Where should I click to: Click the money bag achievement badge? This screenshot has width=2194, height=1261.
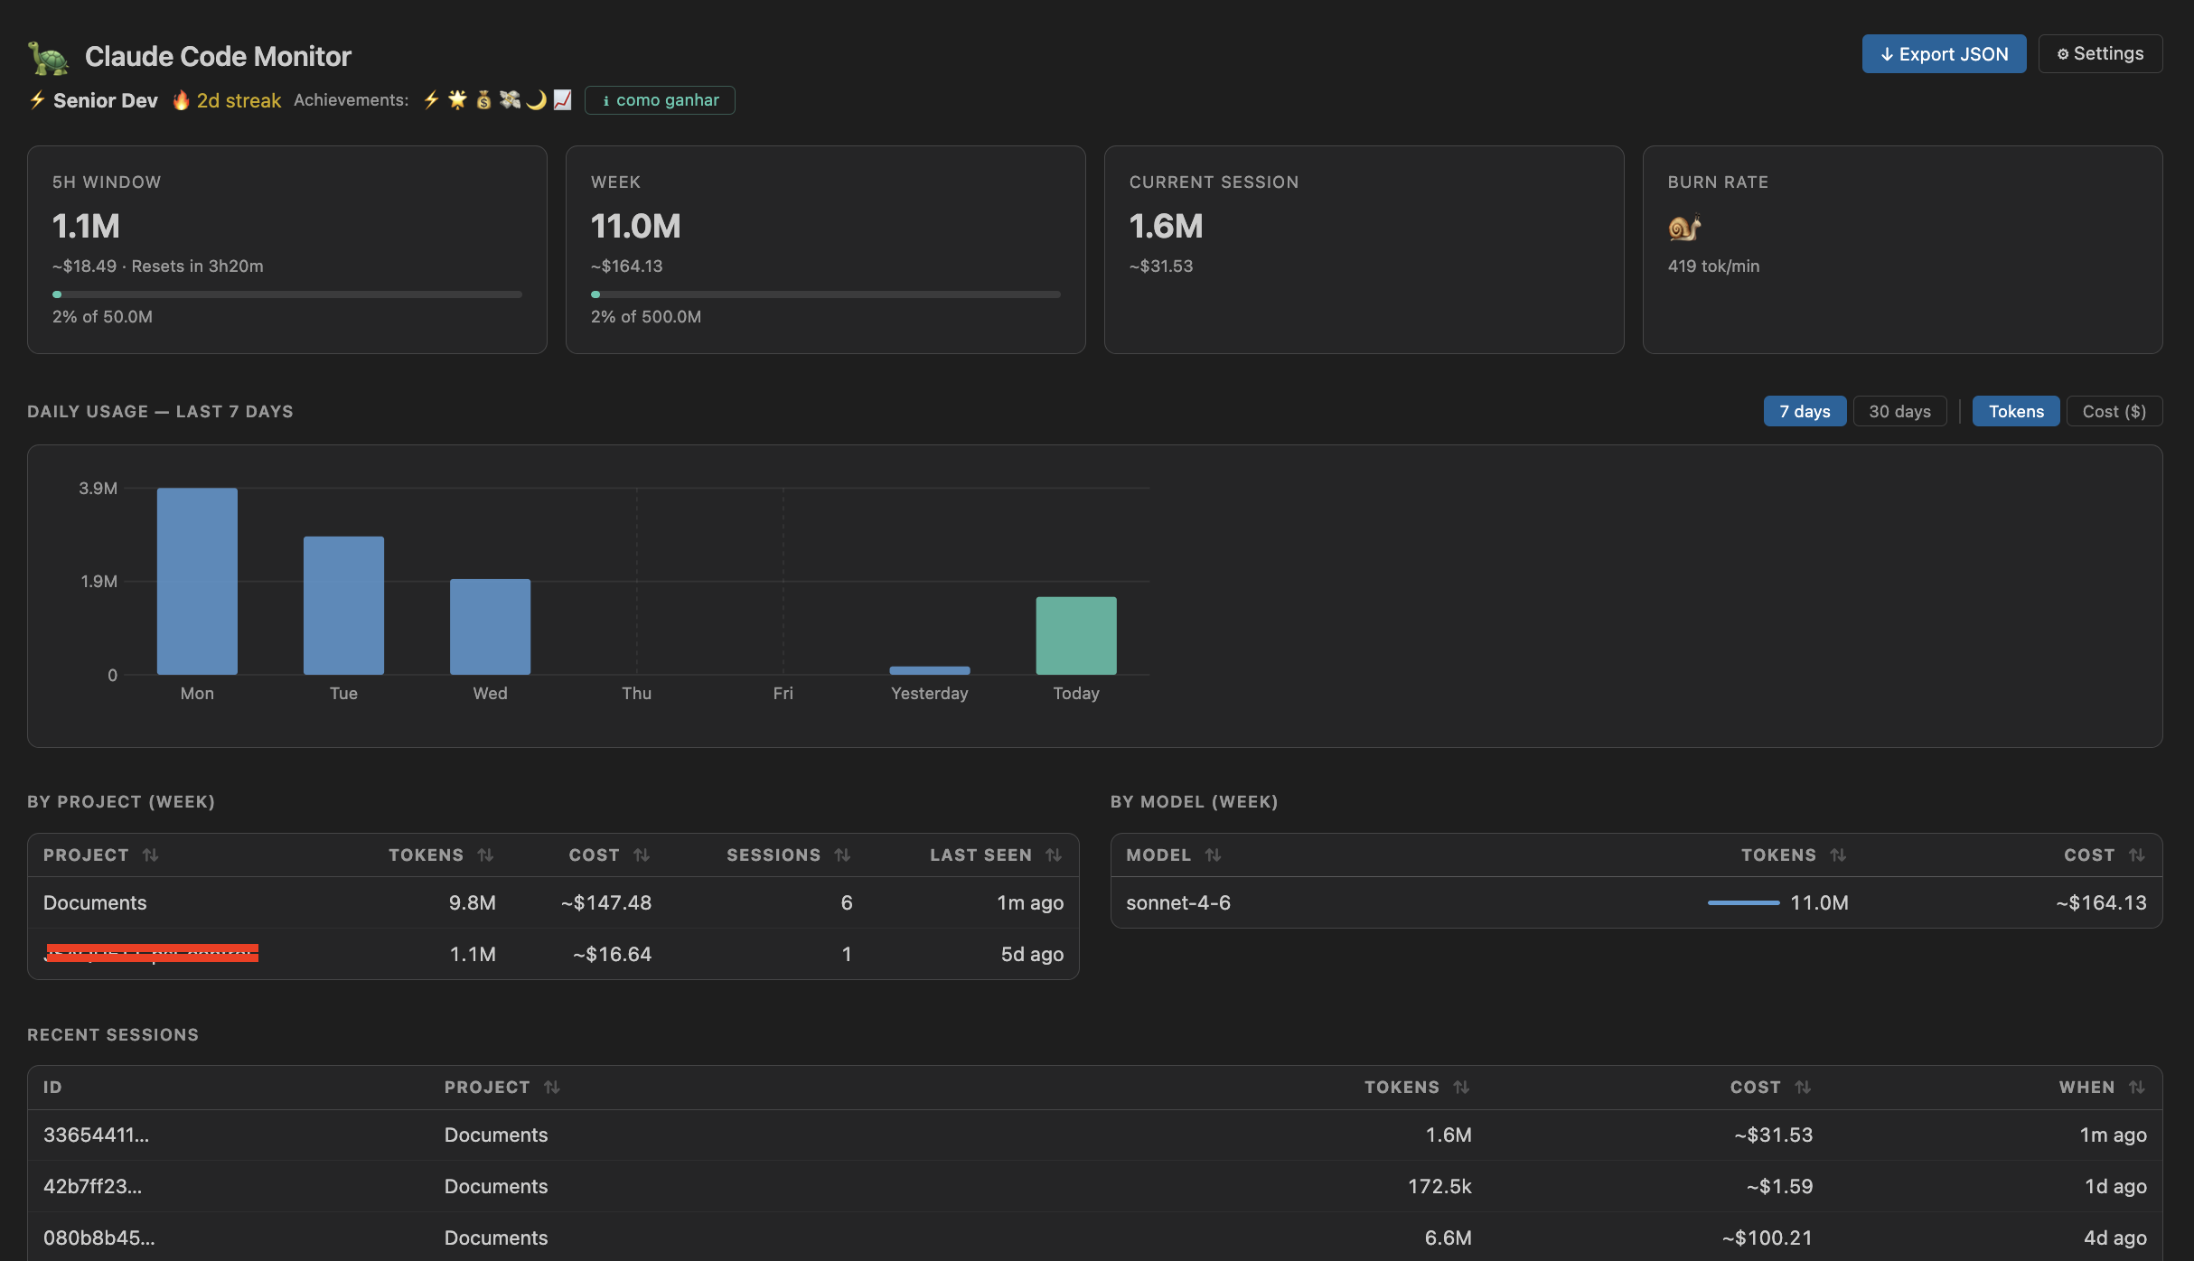(483, 100)
